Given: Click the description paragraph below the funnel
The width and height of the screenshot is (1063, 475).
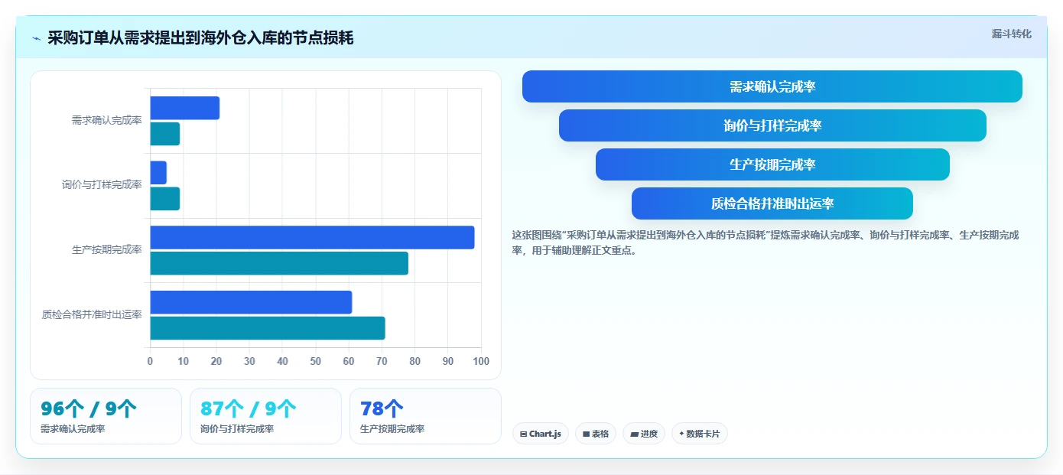Looking at the screenshot, I should tap(766, 242).
